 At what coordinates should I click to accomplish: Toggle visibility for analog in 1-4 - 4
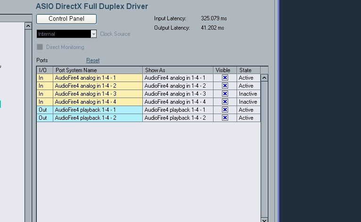click(x=225, y=101)
